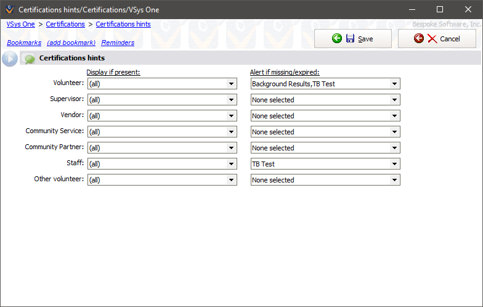The height and width of the screenshot is (307, 483).
Task: Open the VSys One breadcrumb link
Action: tap(20, 24)
